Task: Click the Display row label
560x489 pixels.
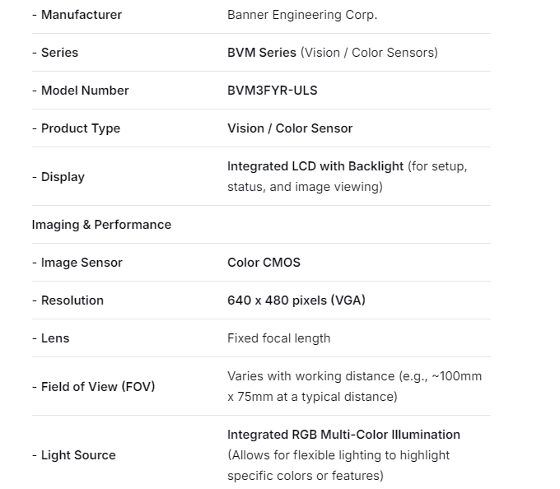Action: tap(63, 177)
